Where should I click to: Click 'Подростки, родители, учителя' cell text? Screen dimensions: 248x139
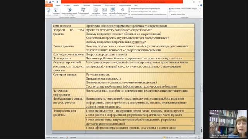tap(106, 54)
